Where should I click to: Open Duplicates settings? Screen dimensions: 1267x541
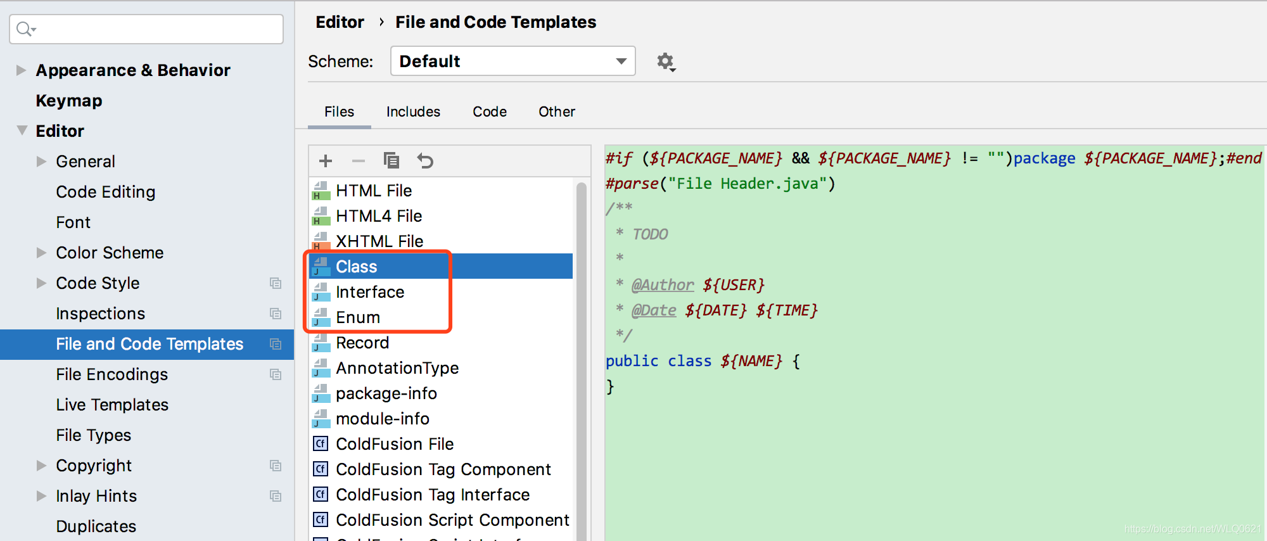pos(96,526)
